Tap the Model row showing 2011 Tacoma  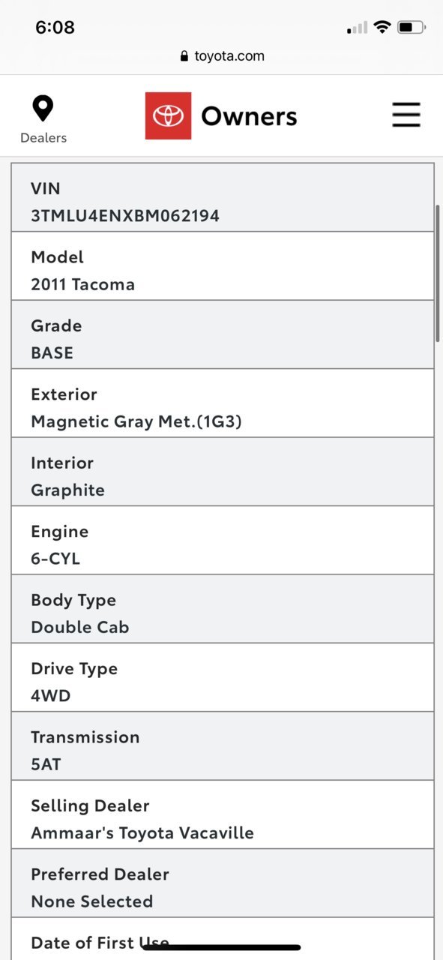[x=223, y=266]
